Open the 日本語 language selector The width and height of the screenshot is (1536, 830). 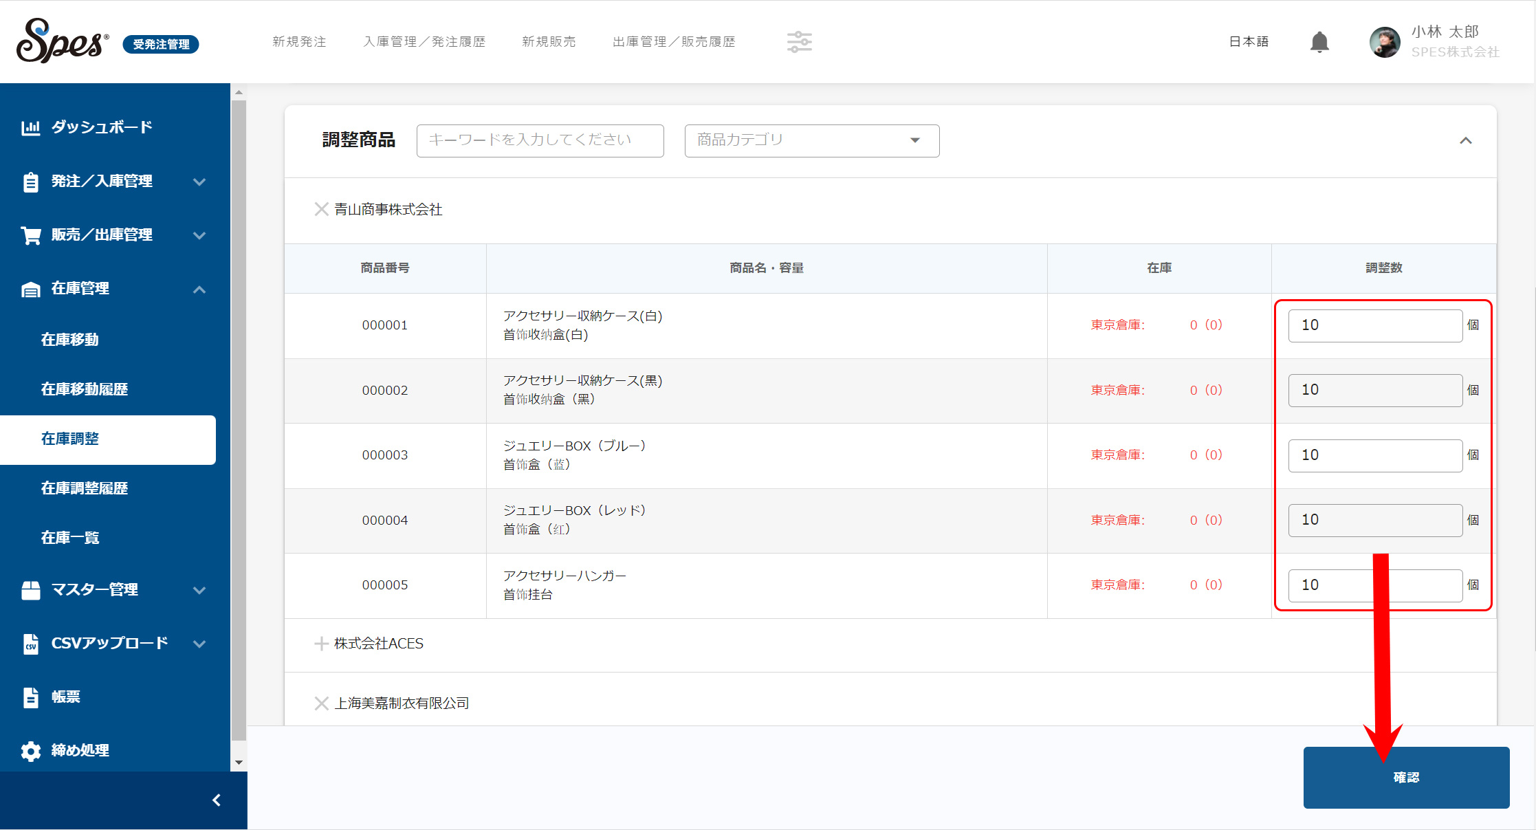click(x=1249, y=42)
